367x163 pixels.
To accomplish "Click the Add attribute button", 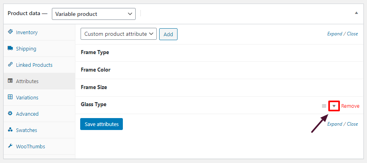I will [168, 34].
